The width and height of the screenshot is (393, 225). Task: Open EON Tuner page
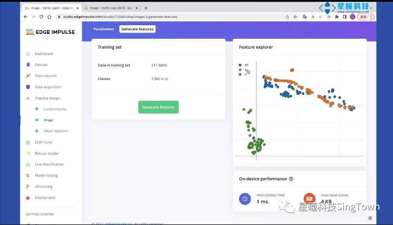point(44,142)
